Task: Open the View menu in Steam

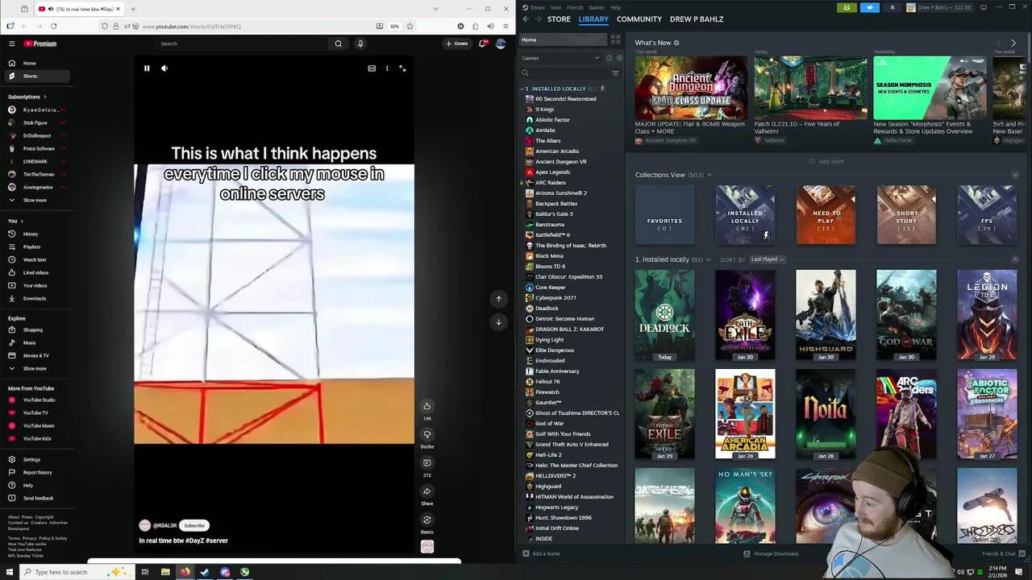Action: 556,7
